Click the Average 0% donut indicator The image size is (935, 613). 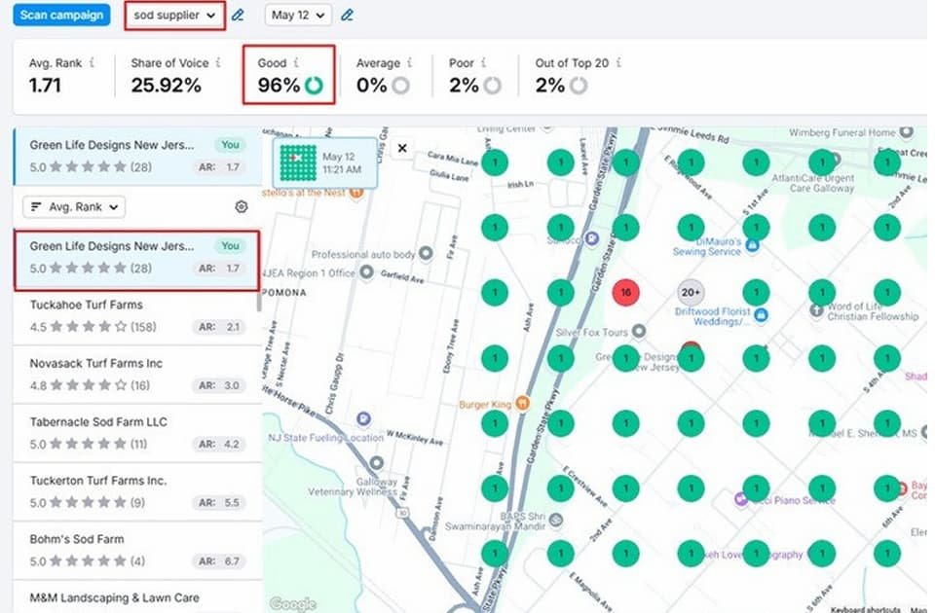coord(400,86)
